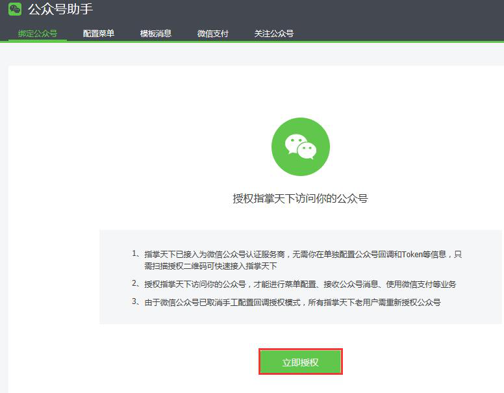Screen dimensions: 504x393
Task: Click the third note about 重新授权公众号
Action: pyautogui.click(x=292, y=303)
